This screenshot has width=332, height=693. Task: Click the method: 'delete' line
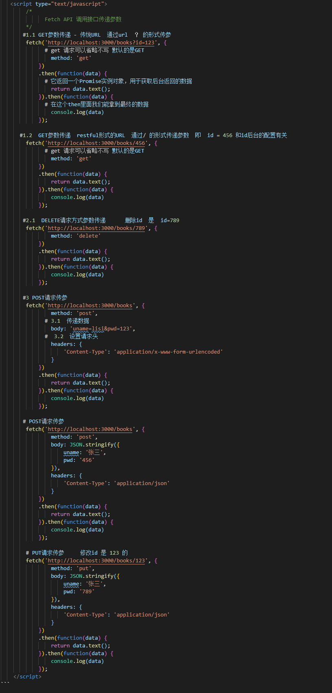[76, 236]
